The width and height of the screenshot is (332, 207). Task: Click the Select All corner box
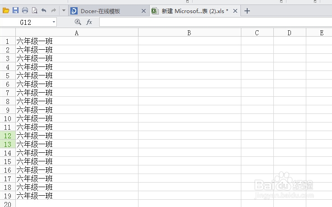[8, 33]
